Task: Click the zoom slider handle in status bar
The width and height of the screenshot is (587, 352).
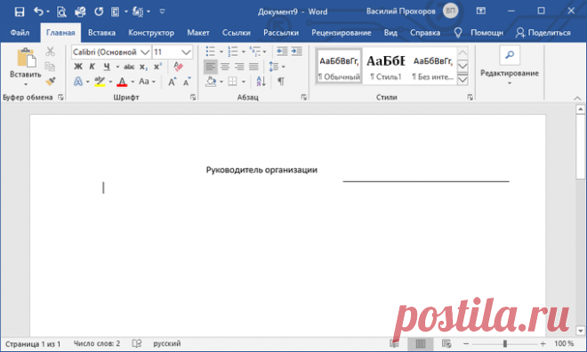Action: 505,343
